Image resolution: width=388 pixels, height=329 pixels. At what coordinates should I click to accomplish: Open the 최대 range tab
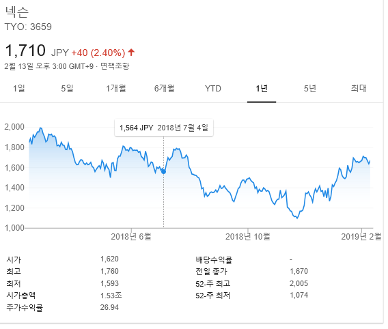359,89
